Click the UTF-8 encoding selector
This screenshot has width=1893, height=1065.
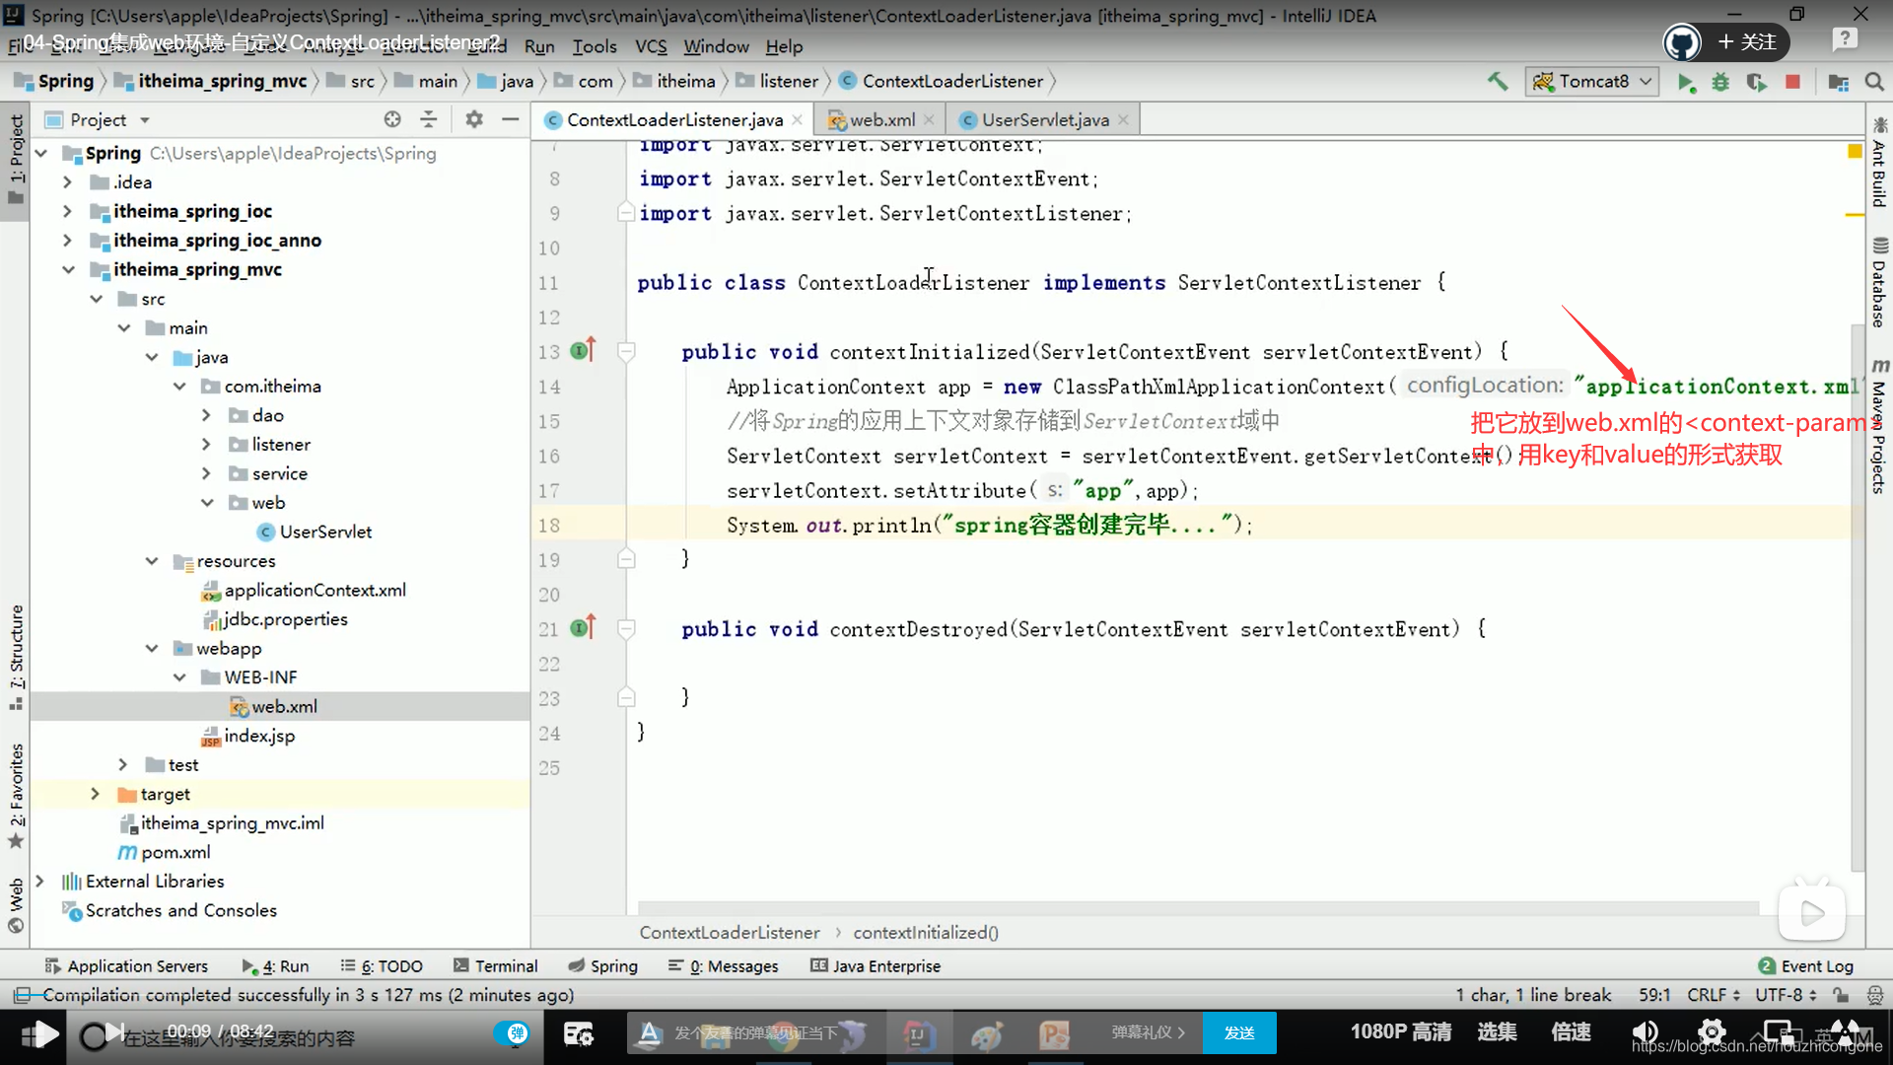pyautogui.click(x=1786, y=995)
